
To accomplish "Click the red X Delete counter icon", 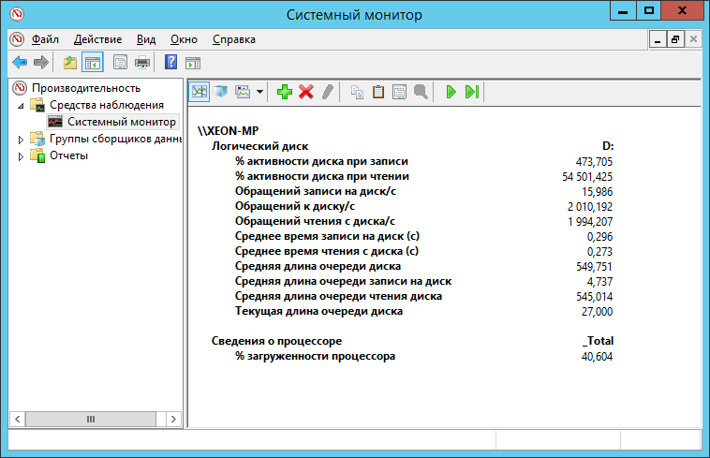I will pyautogui.click(x=305, y=92).
